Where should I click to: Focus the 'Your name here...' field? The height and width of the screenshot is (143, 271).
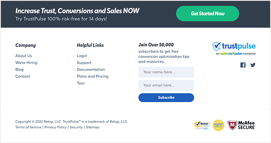pos(166,72)
